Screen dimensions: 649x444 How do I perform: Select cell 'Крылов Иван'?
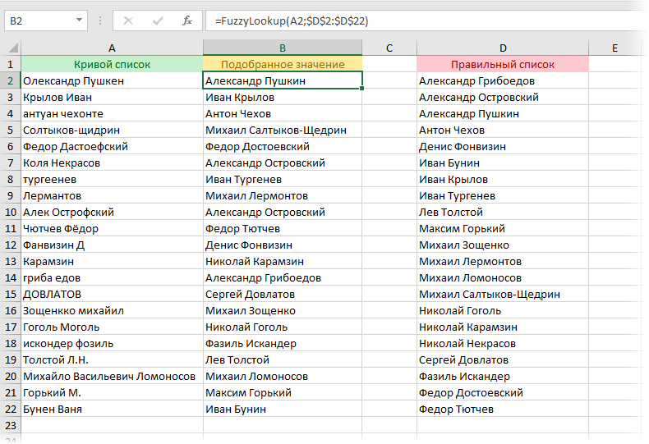point(112,97)
